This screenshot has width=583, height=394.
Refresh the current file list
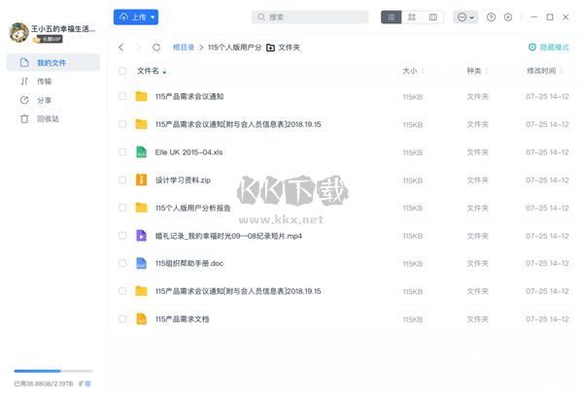point(156,48)
